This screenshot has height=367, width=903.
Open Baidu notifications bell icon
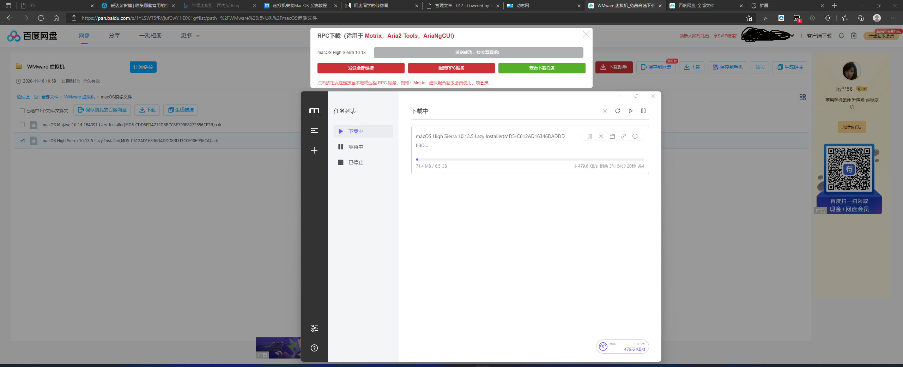(841, 36)
